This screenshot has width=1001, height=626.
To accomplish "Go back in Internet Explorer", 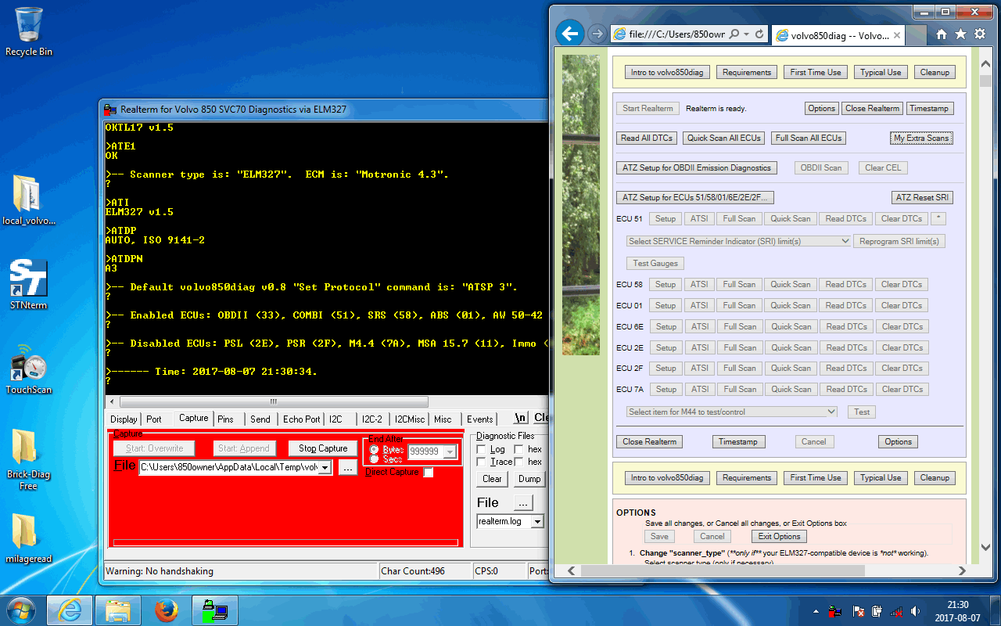I will coord(570,34).
